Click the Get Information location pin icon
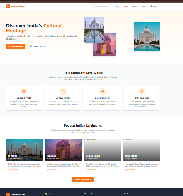This screenshot has width=183, height=196. point(103,91)
